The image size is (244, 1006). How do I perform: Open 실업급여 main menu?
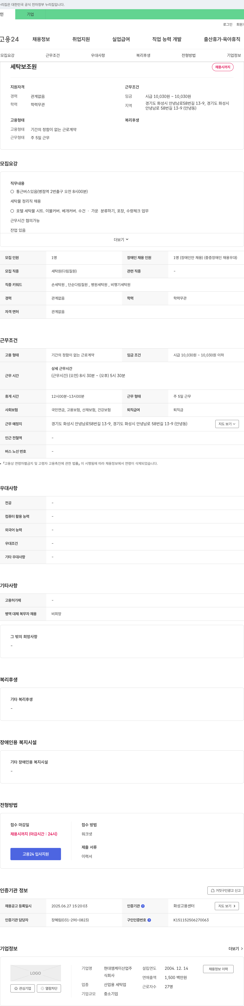[x=121, y=39]
